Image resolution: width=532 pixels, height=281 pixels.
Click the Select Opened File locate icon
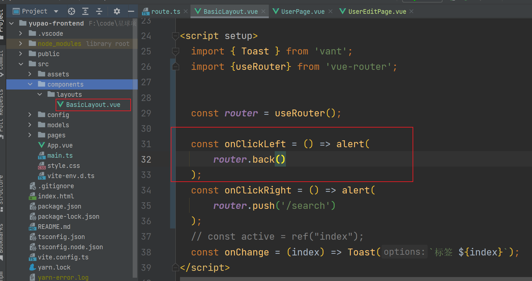(x=71, y=11)
